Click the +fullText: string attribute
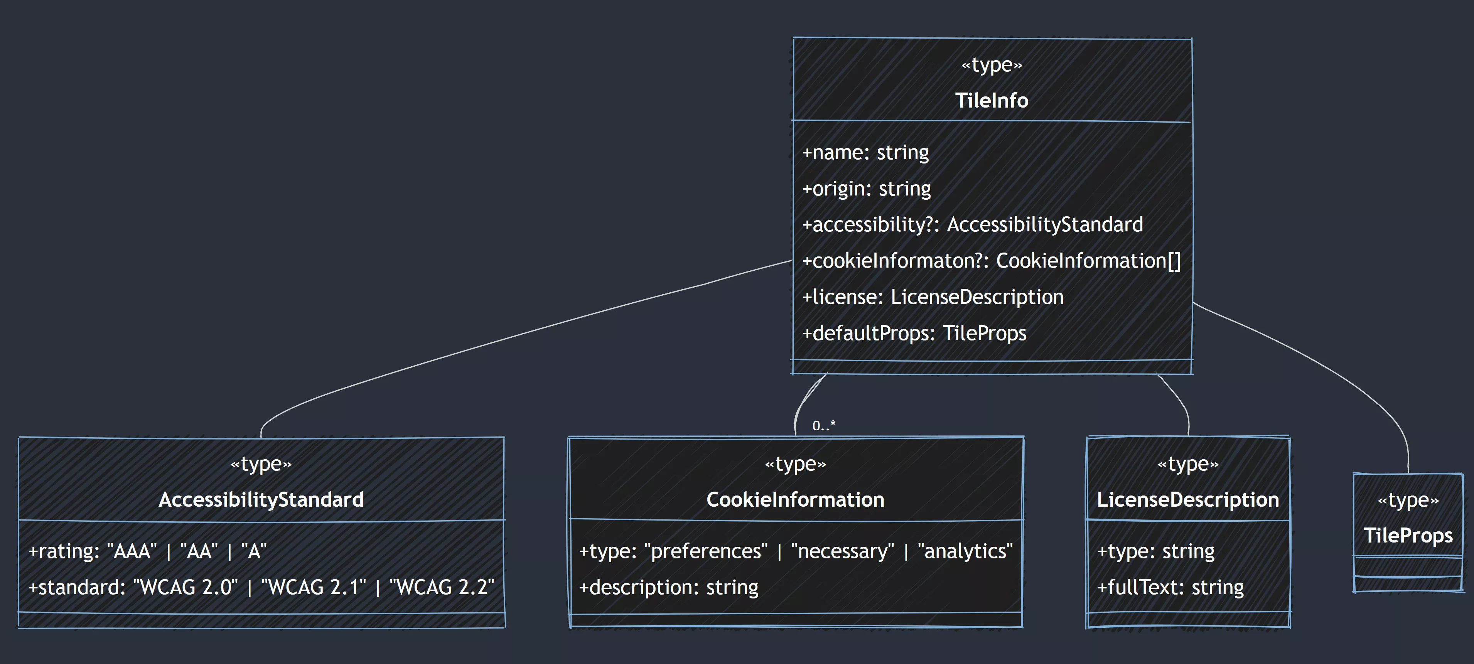This screenshot has width=1474, height=664. [x=1170, y=587]
